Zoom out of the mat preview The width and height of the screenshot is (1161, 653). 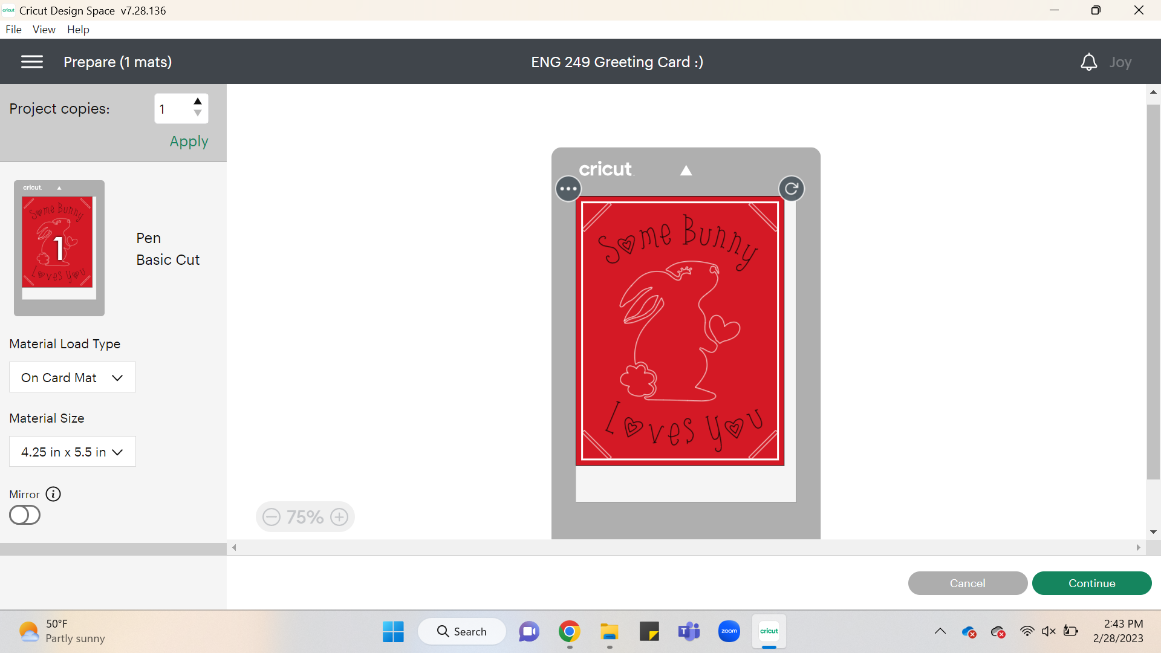(272, 517)
